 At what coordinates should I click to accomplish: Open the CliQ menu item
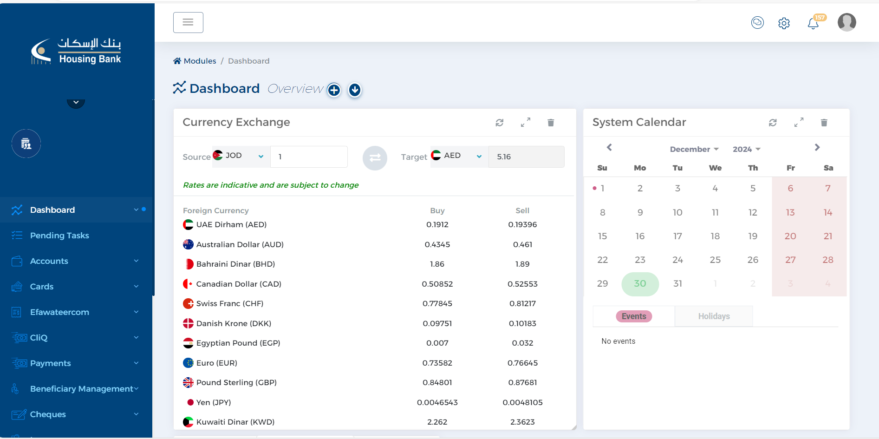point(76,338)
